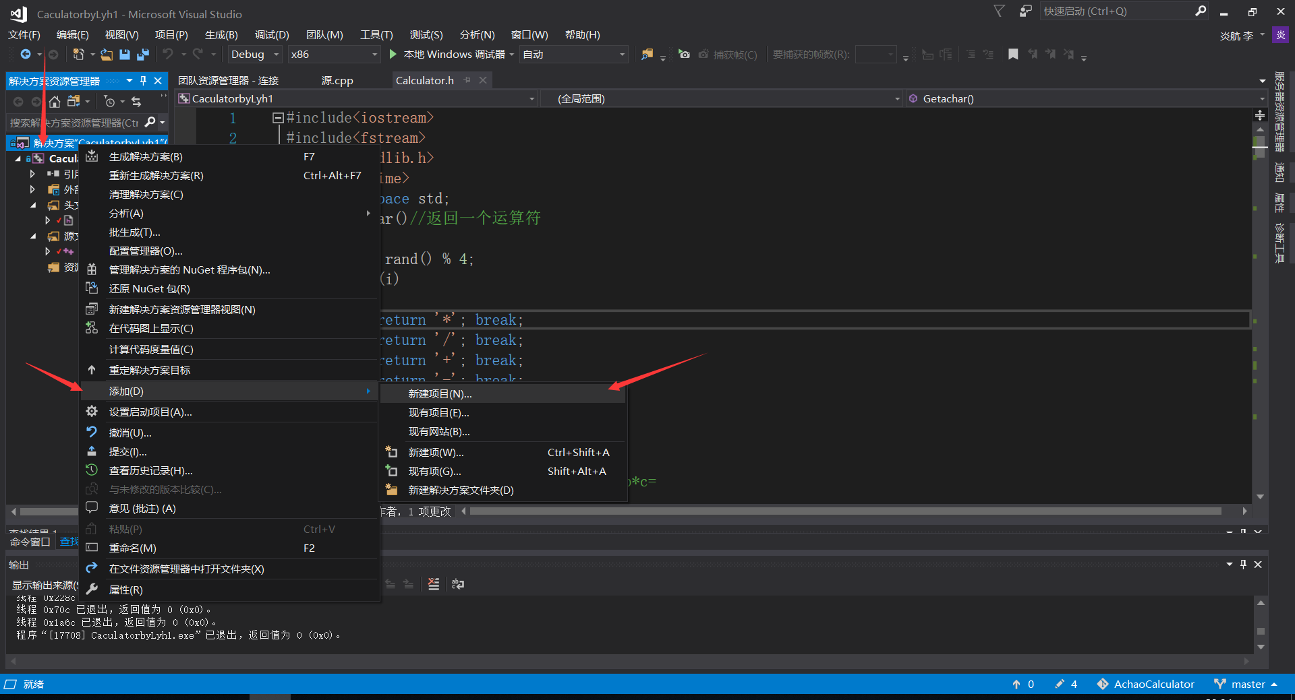Click Solution Explorer pending changes filter icon

click(x=109, y=102)
